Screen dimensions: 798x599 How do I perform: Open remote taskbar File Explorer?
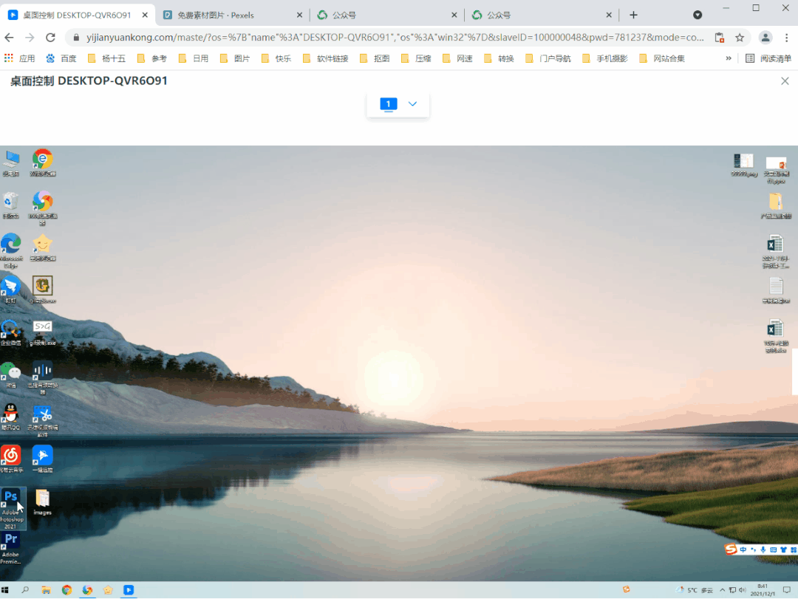[46, 590]
